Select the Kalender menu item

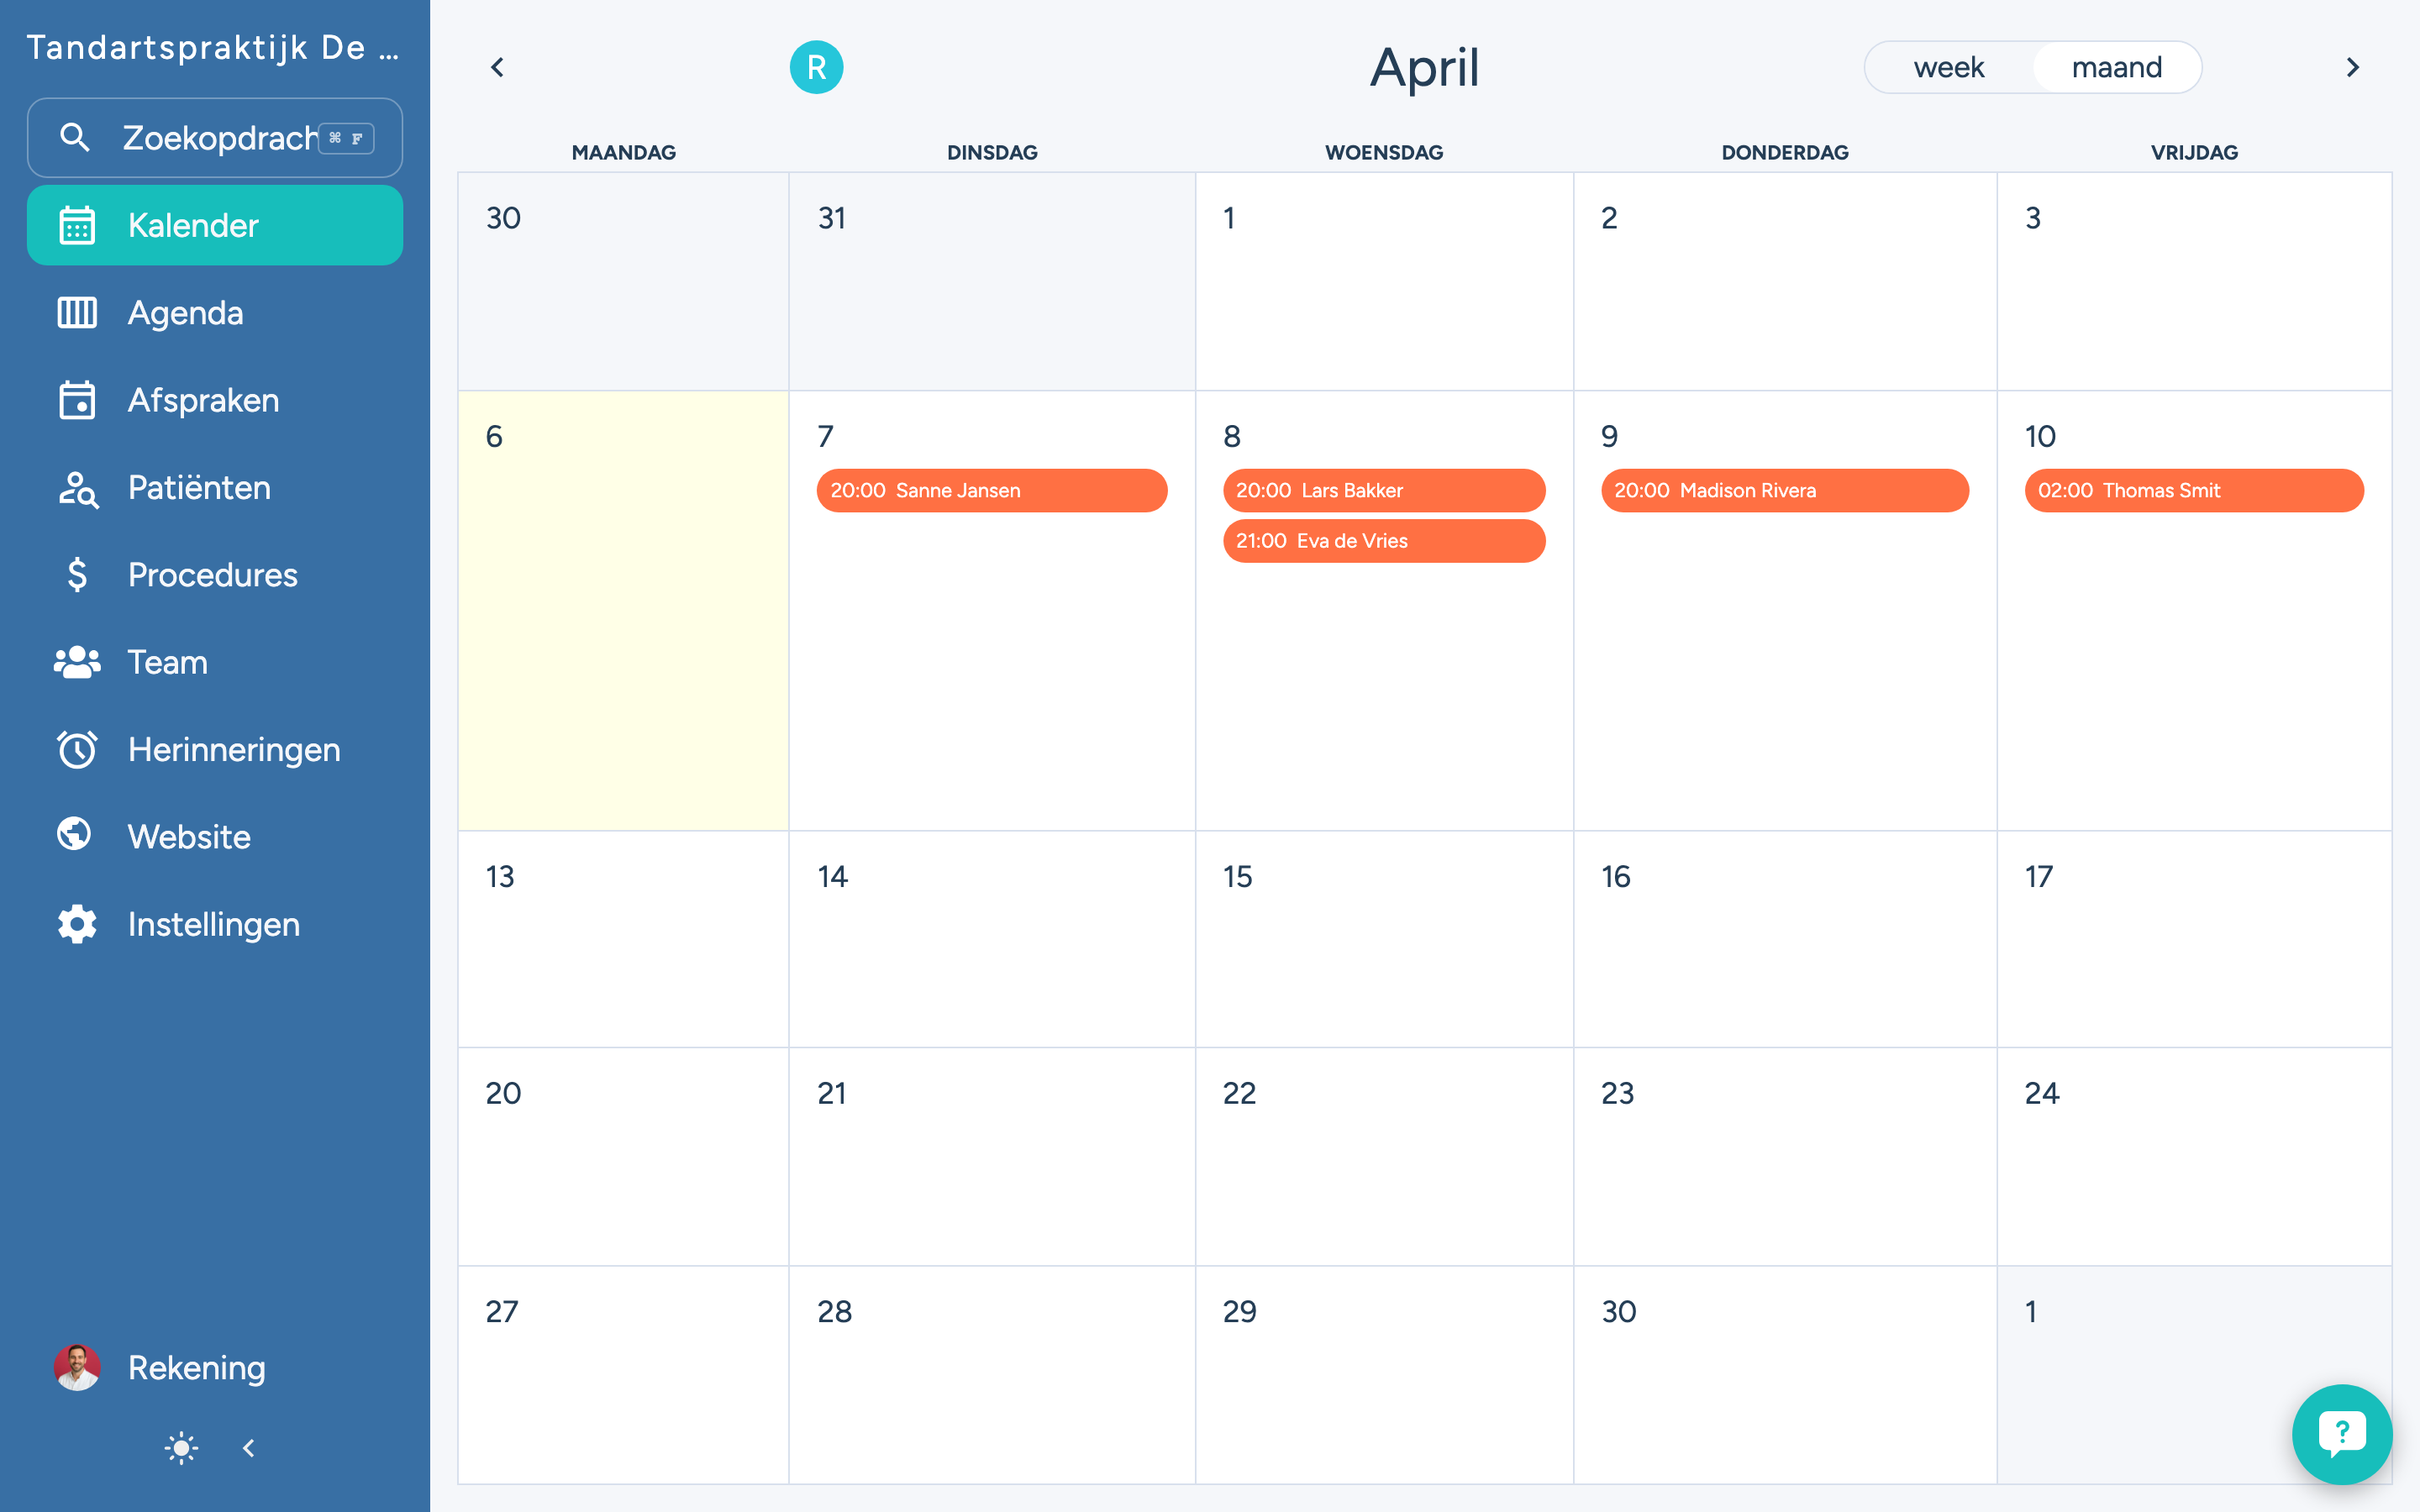[x=215, y=225]
